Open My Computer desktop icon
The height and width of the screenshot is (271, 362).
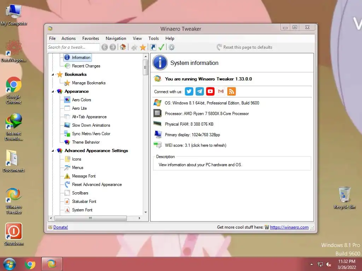[14, 15]
